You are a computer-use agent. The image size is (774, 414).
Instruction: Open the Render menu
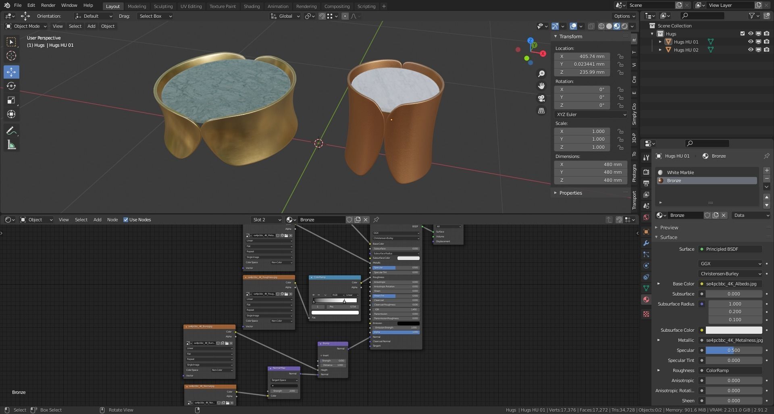click(48, 5)
